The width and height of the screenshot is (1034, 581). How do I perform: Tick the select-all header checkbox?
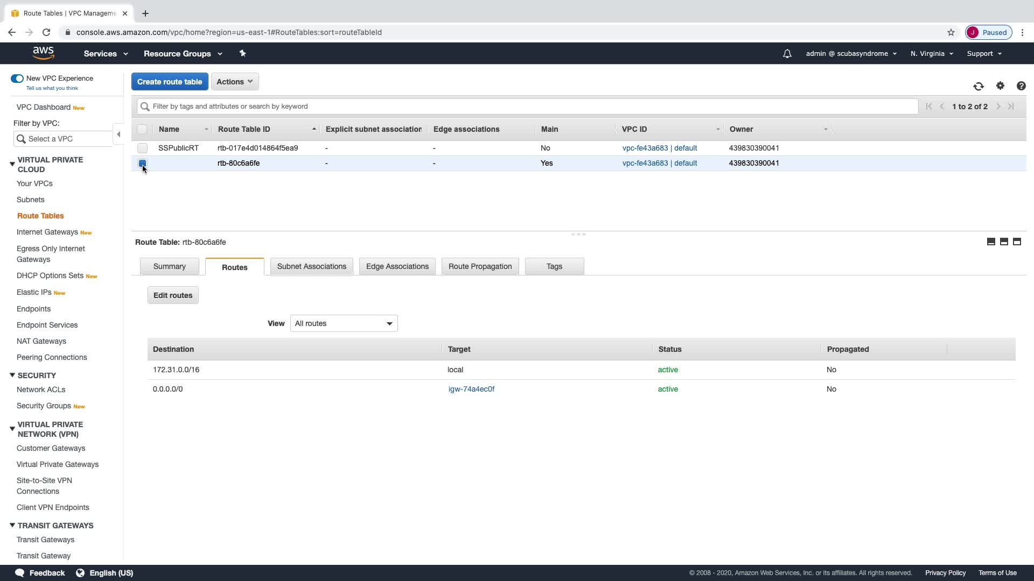142,129
